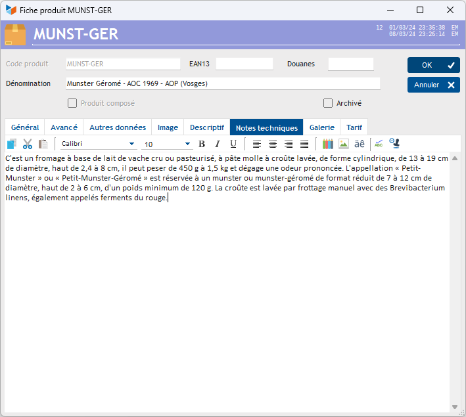Click the scissors Cut icon

[x=28, y=144]
